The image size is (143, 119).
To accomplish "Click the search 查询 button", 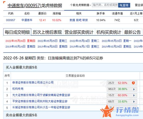I will coord(124,5).
